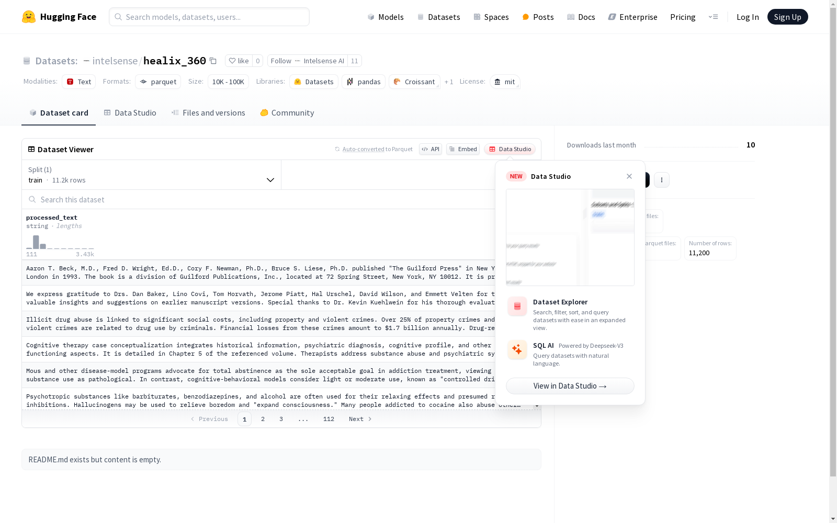Open the Pricing page
Image resolution: width=837 pixels, height=523 pixels.
coord(683,17)
